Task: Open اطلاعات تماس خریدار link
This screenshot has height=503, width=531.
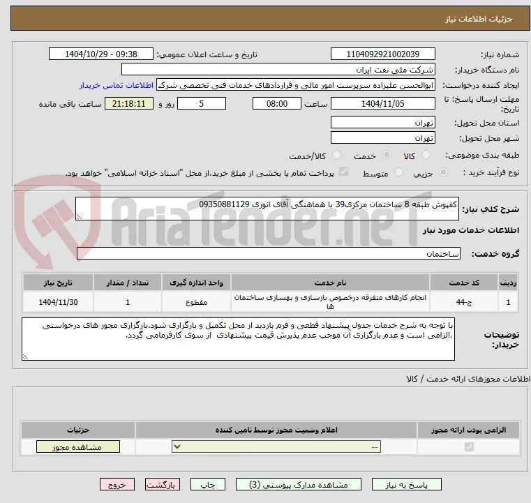Action: [116, 85]
